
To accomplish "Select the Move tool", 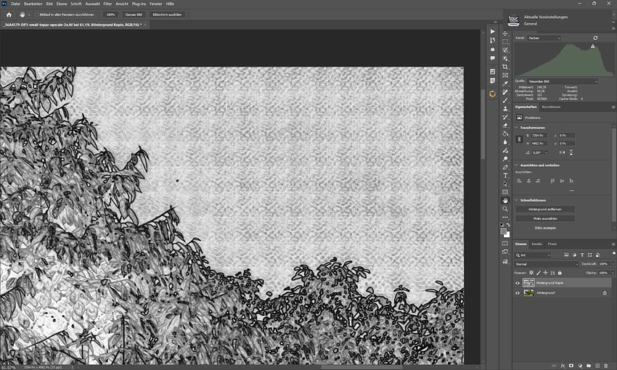I will 505,33.
